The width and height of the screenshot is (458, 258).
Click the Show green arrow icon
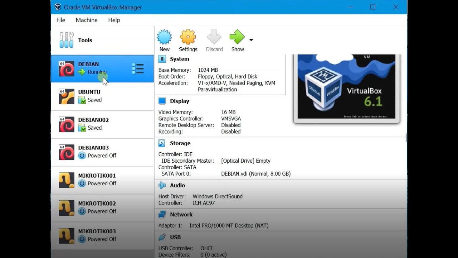(237, 37)
